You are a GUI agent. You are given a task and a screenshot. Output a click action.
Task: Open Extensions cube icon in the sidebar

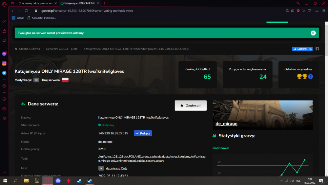coord(4,109)
